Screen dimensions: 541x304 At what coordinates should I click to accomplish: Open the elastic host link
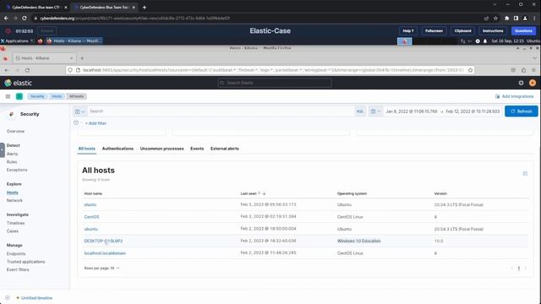tap(90, 204)
